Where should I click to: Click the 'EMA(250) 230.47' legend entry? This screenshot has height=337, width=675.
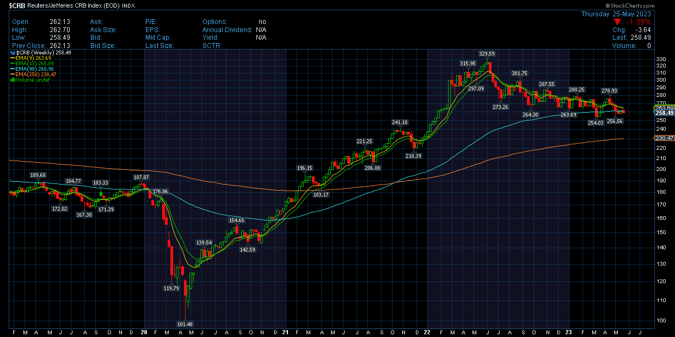(34, 75)
